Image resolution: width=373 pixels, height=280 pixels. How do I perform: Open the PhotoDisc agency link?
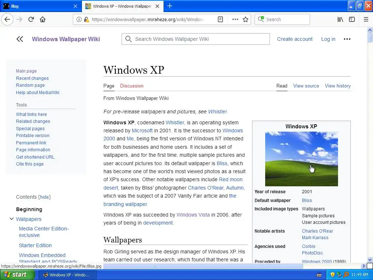(x=312, y=253)
